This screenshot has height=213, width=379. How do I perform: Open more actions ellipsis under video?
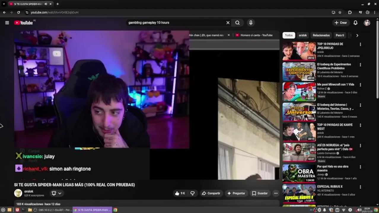pos(276,193)
